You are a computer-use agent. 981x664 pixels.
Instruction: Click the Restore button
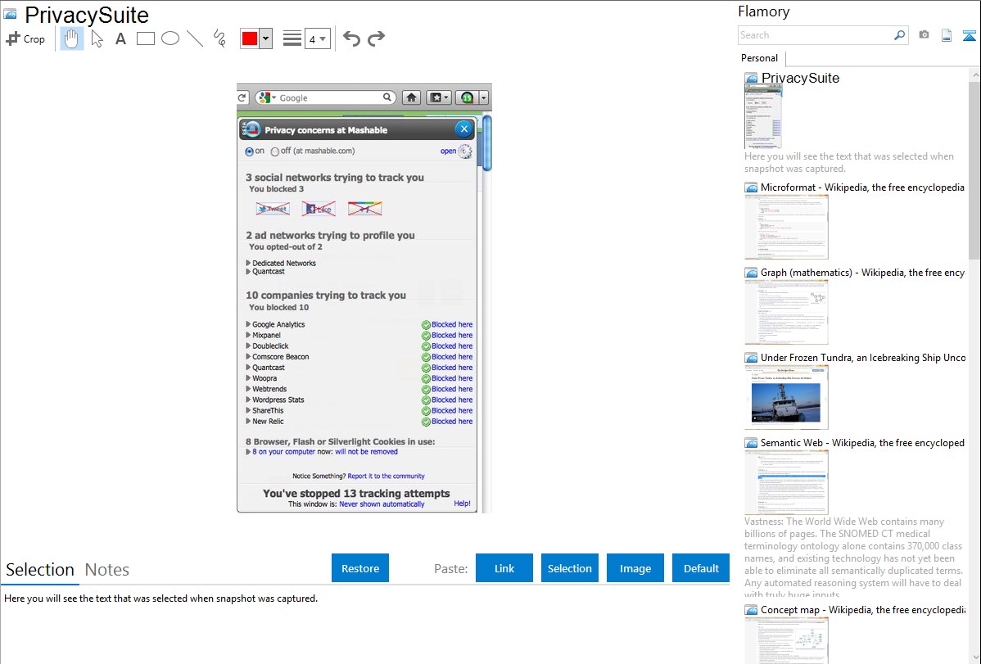click(360, 568)
